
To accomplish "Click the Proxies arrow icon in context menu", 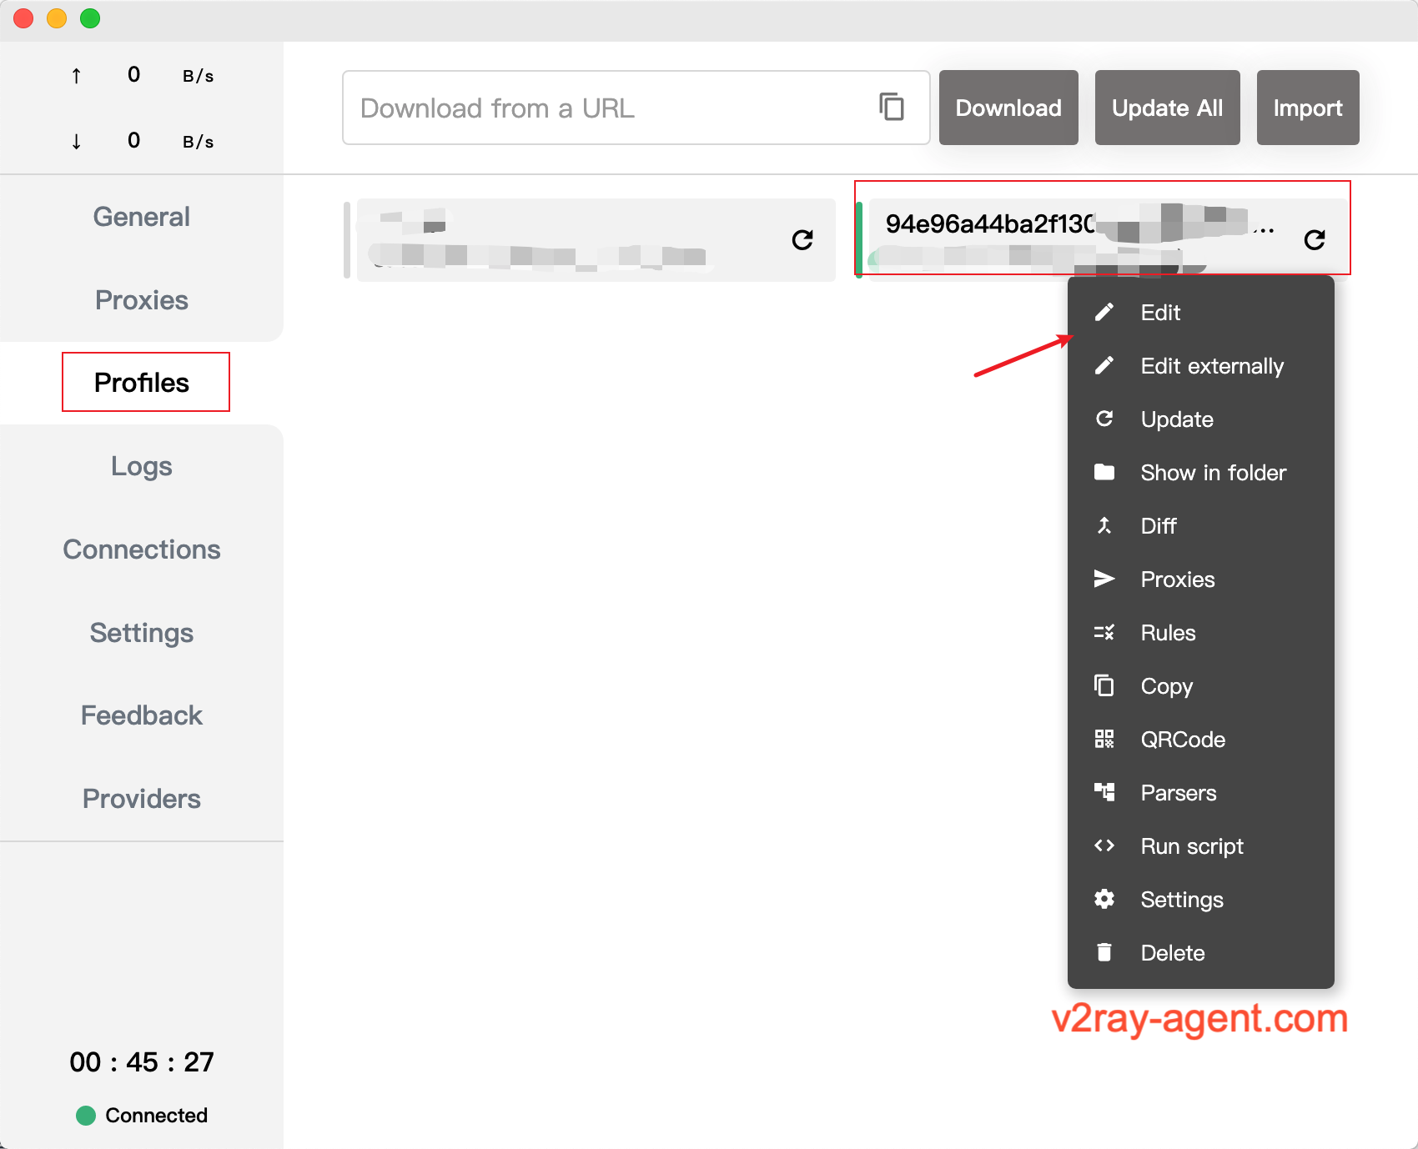I will click(1104, 579).
